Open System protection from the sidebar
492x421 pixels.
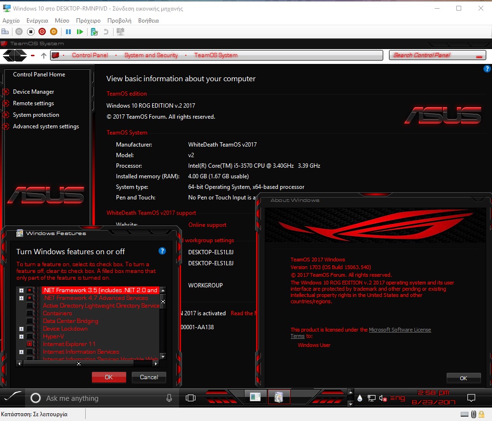click(36, 115)
